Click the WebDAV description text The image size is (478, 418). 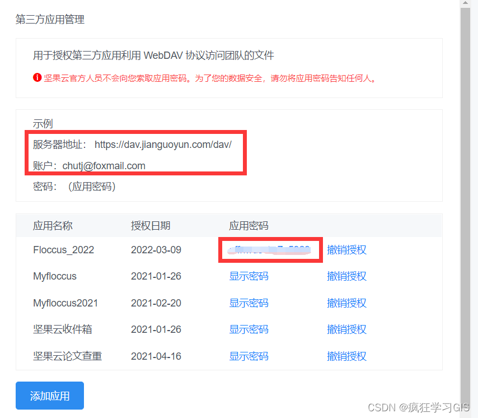(153, 55)
